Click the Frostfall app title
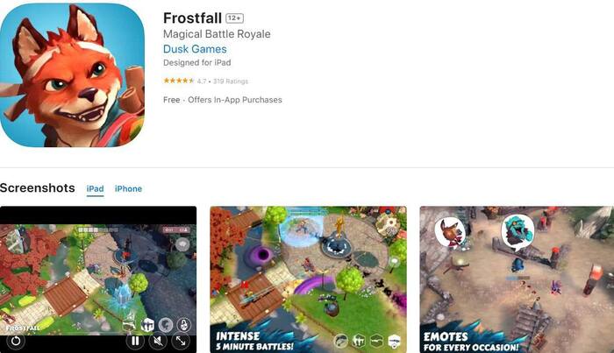The height and width of the screenshot is (353, 614). 192,18
